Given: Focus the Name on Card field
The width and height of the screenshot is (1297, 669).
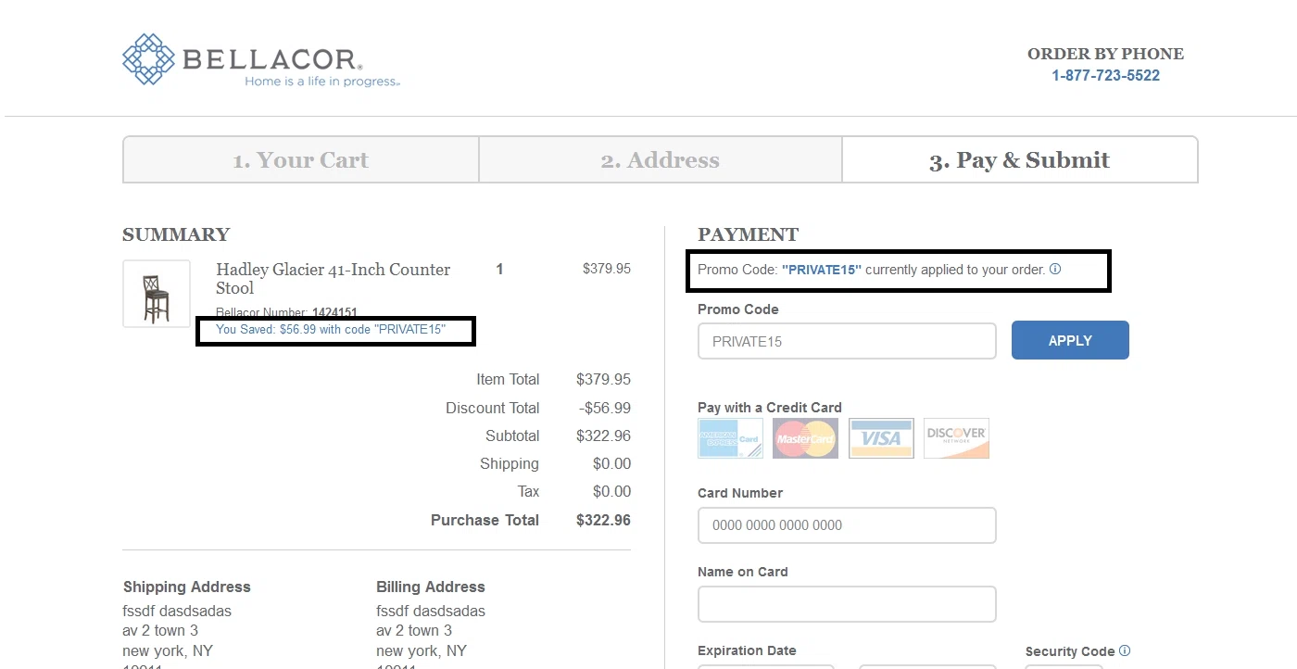Looking at the screenshot, I should [x=847, y=604].
